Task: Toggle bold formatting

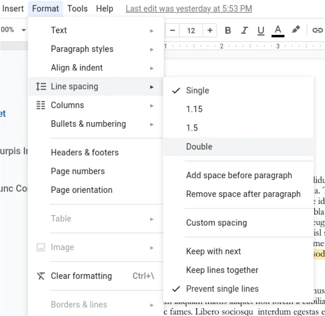Action: point(228,30)
